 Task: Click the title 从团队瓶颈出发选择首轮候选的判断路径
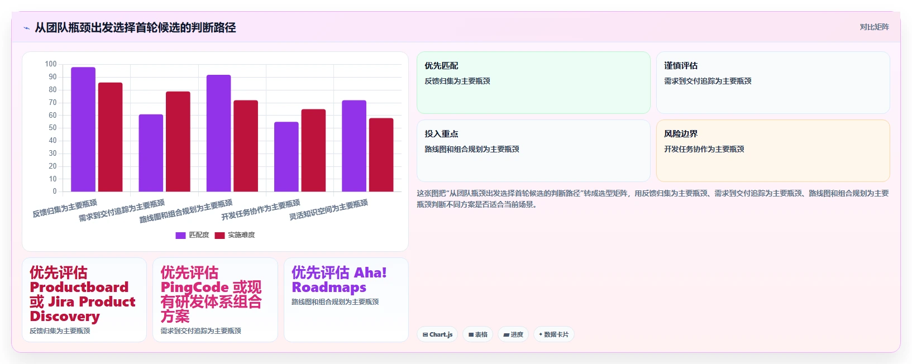(135, 27)
